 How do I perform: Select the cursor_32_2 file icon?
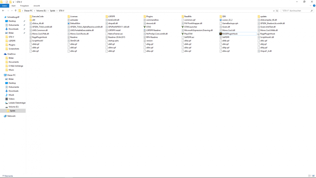pos(221,20)
